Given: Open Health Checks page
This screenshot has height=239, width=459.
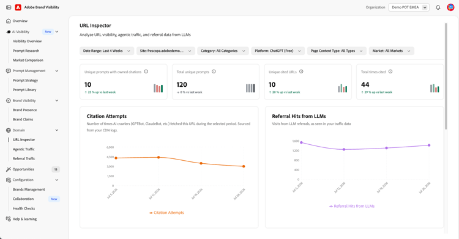Looking at the screenshot, I should [x=24, y=208].
